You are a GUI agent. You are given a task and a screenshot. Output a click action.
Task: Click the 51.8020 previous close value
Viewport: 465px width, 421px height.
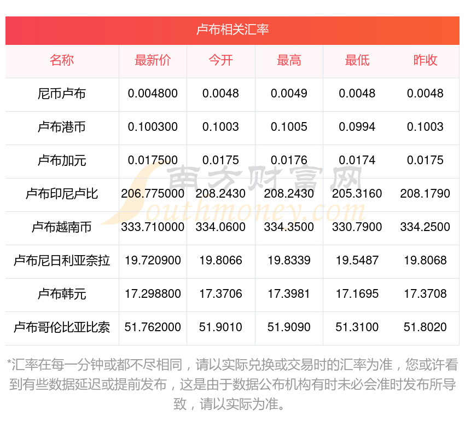point(425,327)
